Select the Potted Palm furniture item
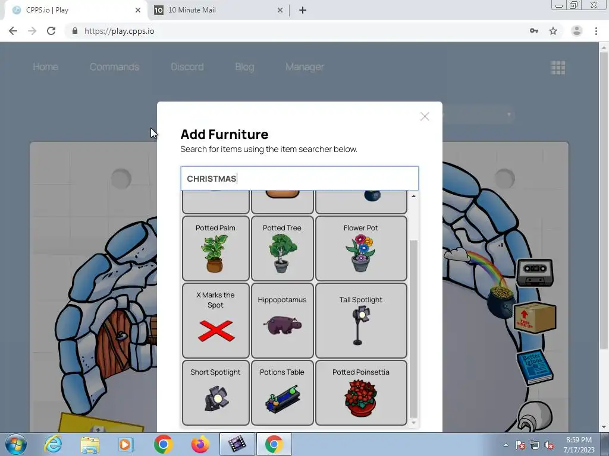Image resolution: width=609 pixels, height=456 pixels. tap(215, 249)
